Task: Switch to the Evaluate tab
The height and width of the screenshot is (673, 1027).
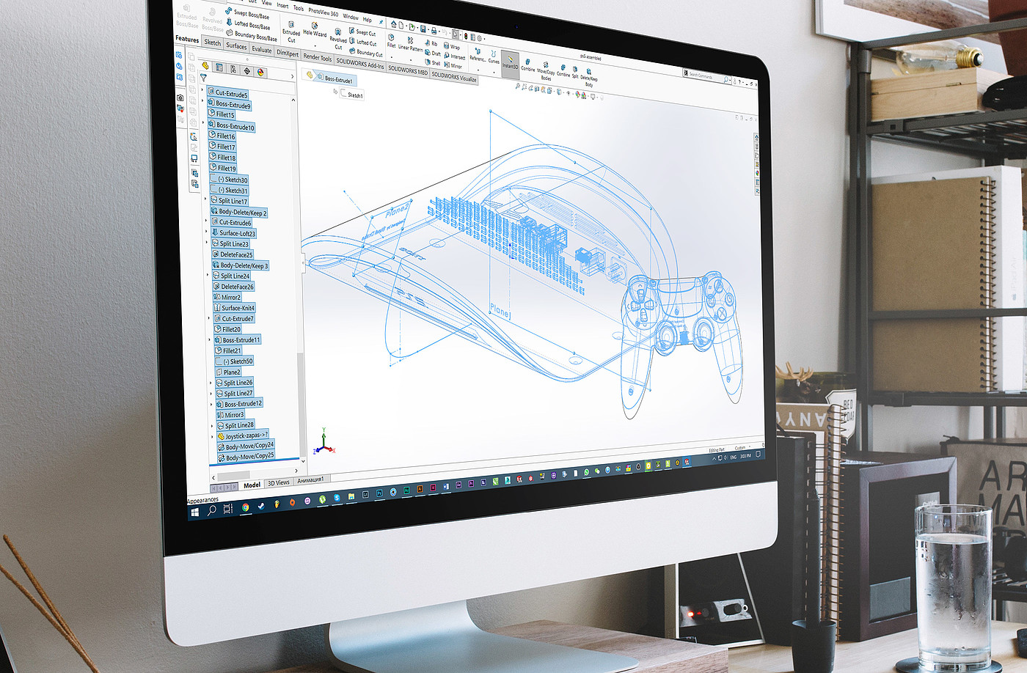Action: point(262,49)
